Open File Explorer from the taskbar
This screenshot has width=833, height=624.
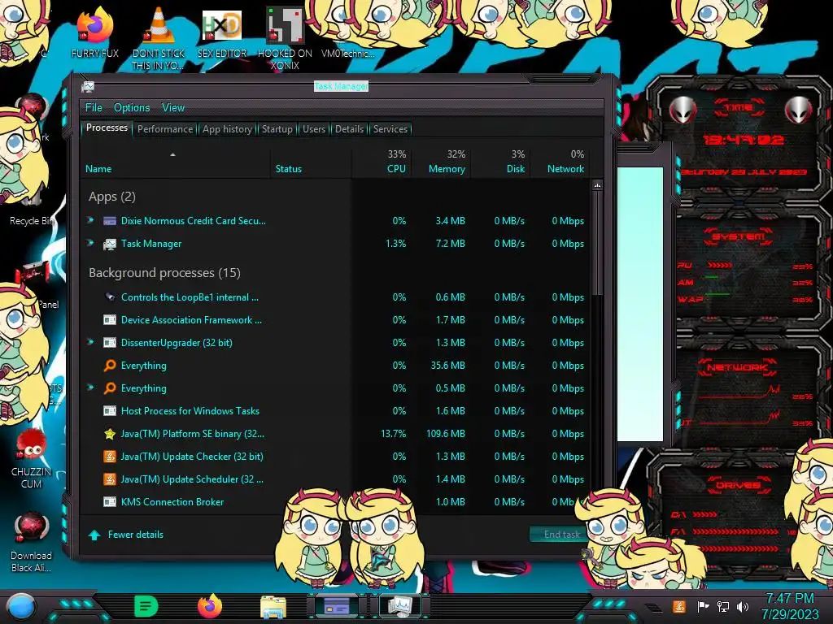tap(273, 607)
